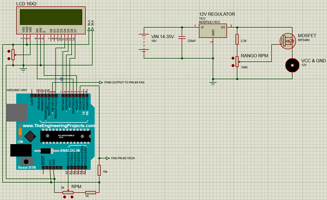Click the FAN PIN #3 TACH terminal arrow
The image size is (327, 200).
(108, 158)
